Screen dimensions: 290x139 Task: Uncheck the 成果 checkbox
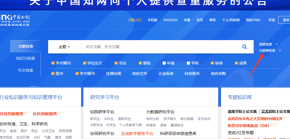[x=236, y=63]
